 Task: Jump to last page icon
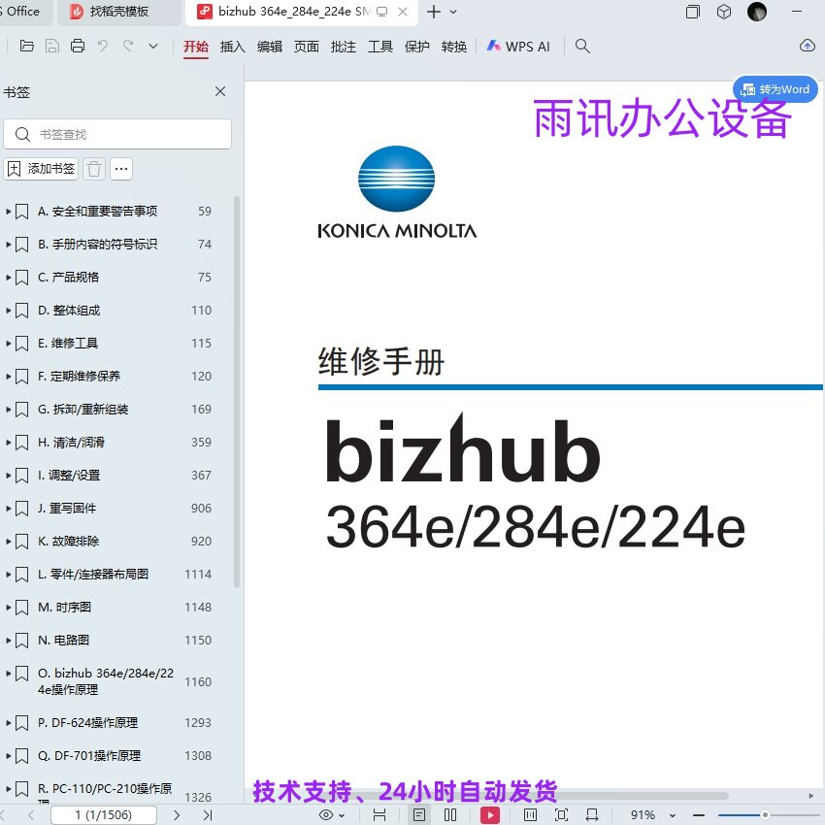tap(208, 815)
